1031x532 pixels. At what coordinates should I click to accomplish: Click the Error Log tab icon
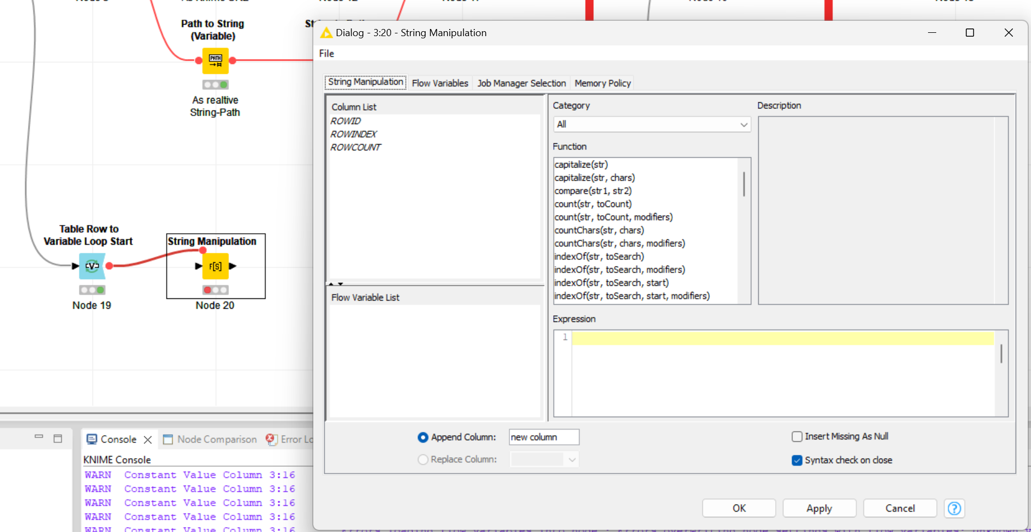[x=271, y=439]
